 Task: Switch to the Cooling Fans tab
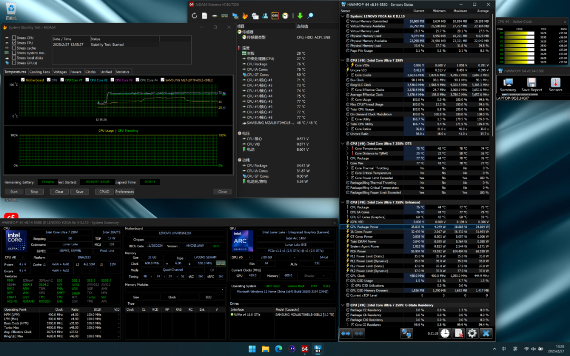click(x=40, y=72)
